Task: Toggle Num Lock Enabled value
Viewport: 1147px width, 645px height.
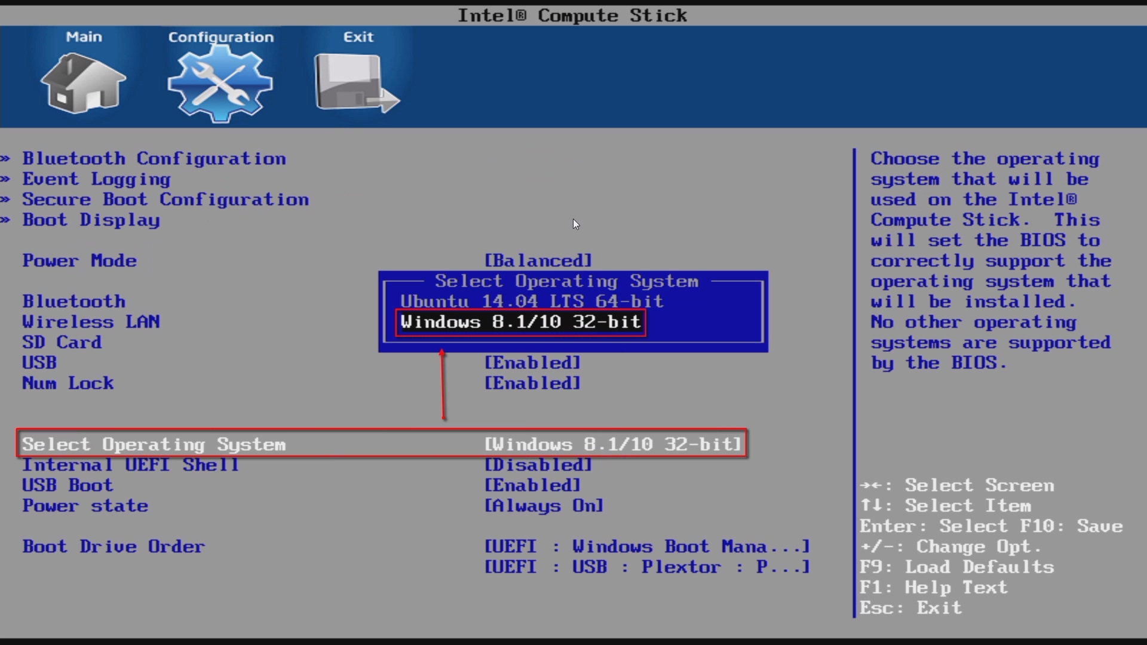Action: coord(532,383)
